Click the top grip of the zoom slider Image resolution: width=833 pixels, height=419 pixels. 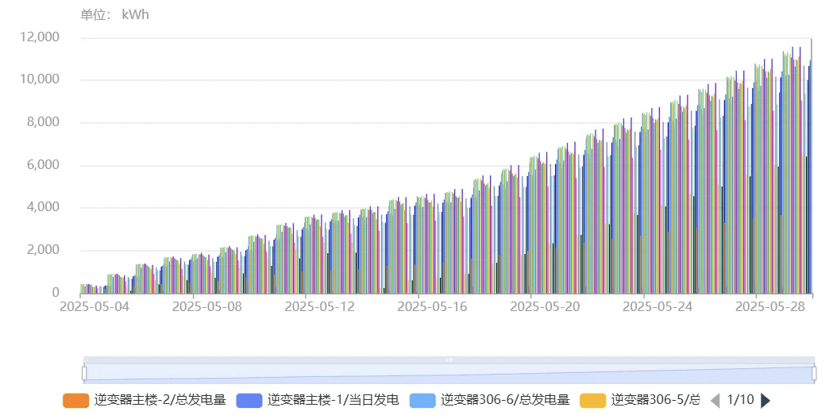449,359
